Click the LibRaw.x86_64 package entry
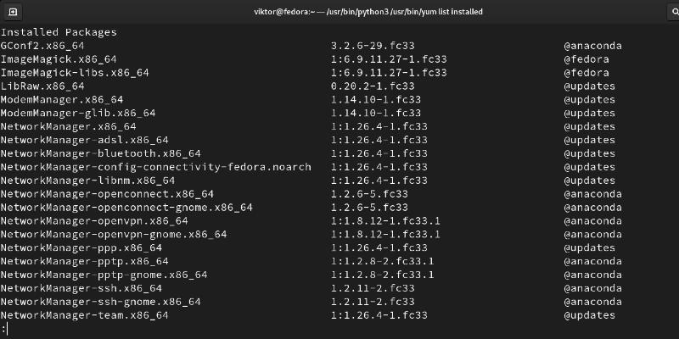 coord(42,86)
